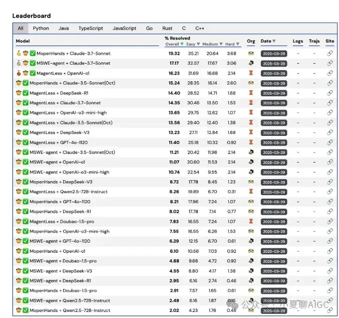Sort the table by Date column arrow
The image size is (339, 318).
(274, 41)
